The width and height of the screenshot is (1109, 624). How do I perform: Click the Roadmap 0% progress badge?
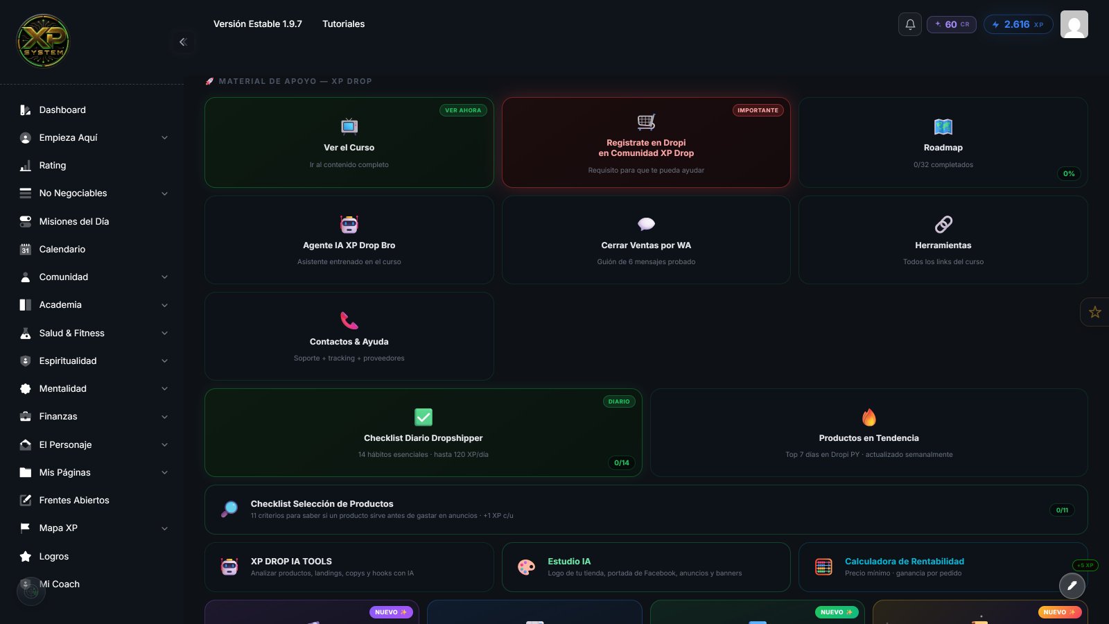click(1069, 173)
